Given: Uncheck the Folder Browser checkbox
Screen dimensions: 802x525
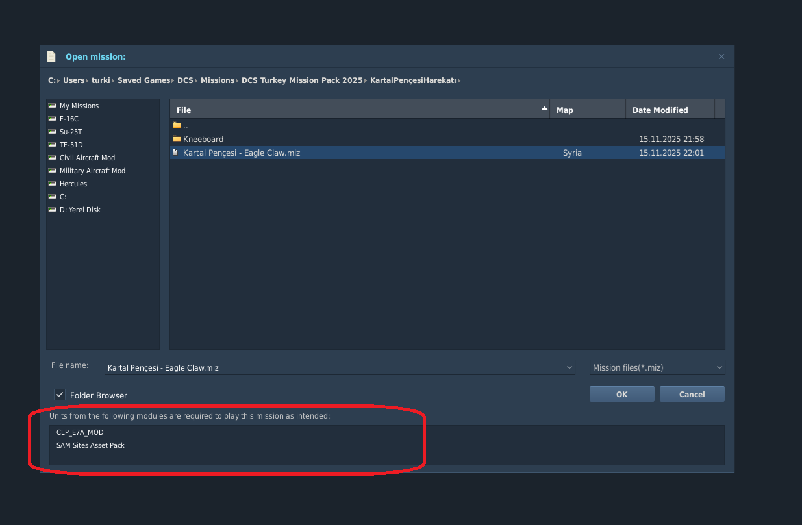Looking at the screenshot, I should (60, 395).
